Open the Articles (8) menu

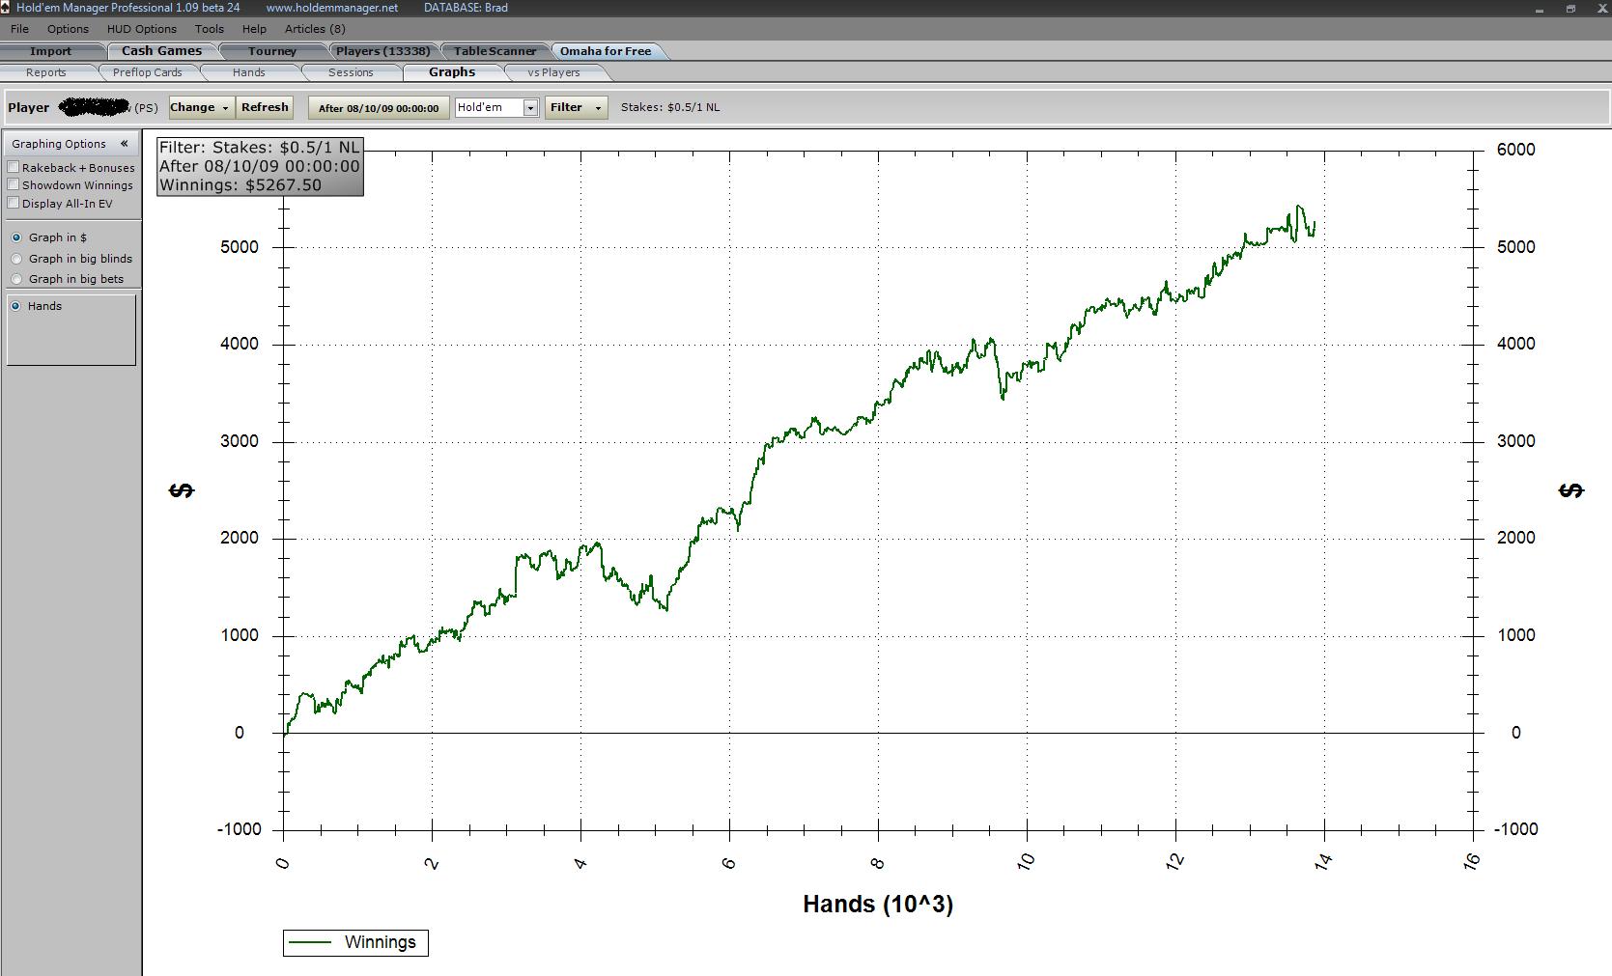(x=315, y=29)
